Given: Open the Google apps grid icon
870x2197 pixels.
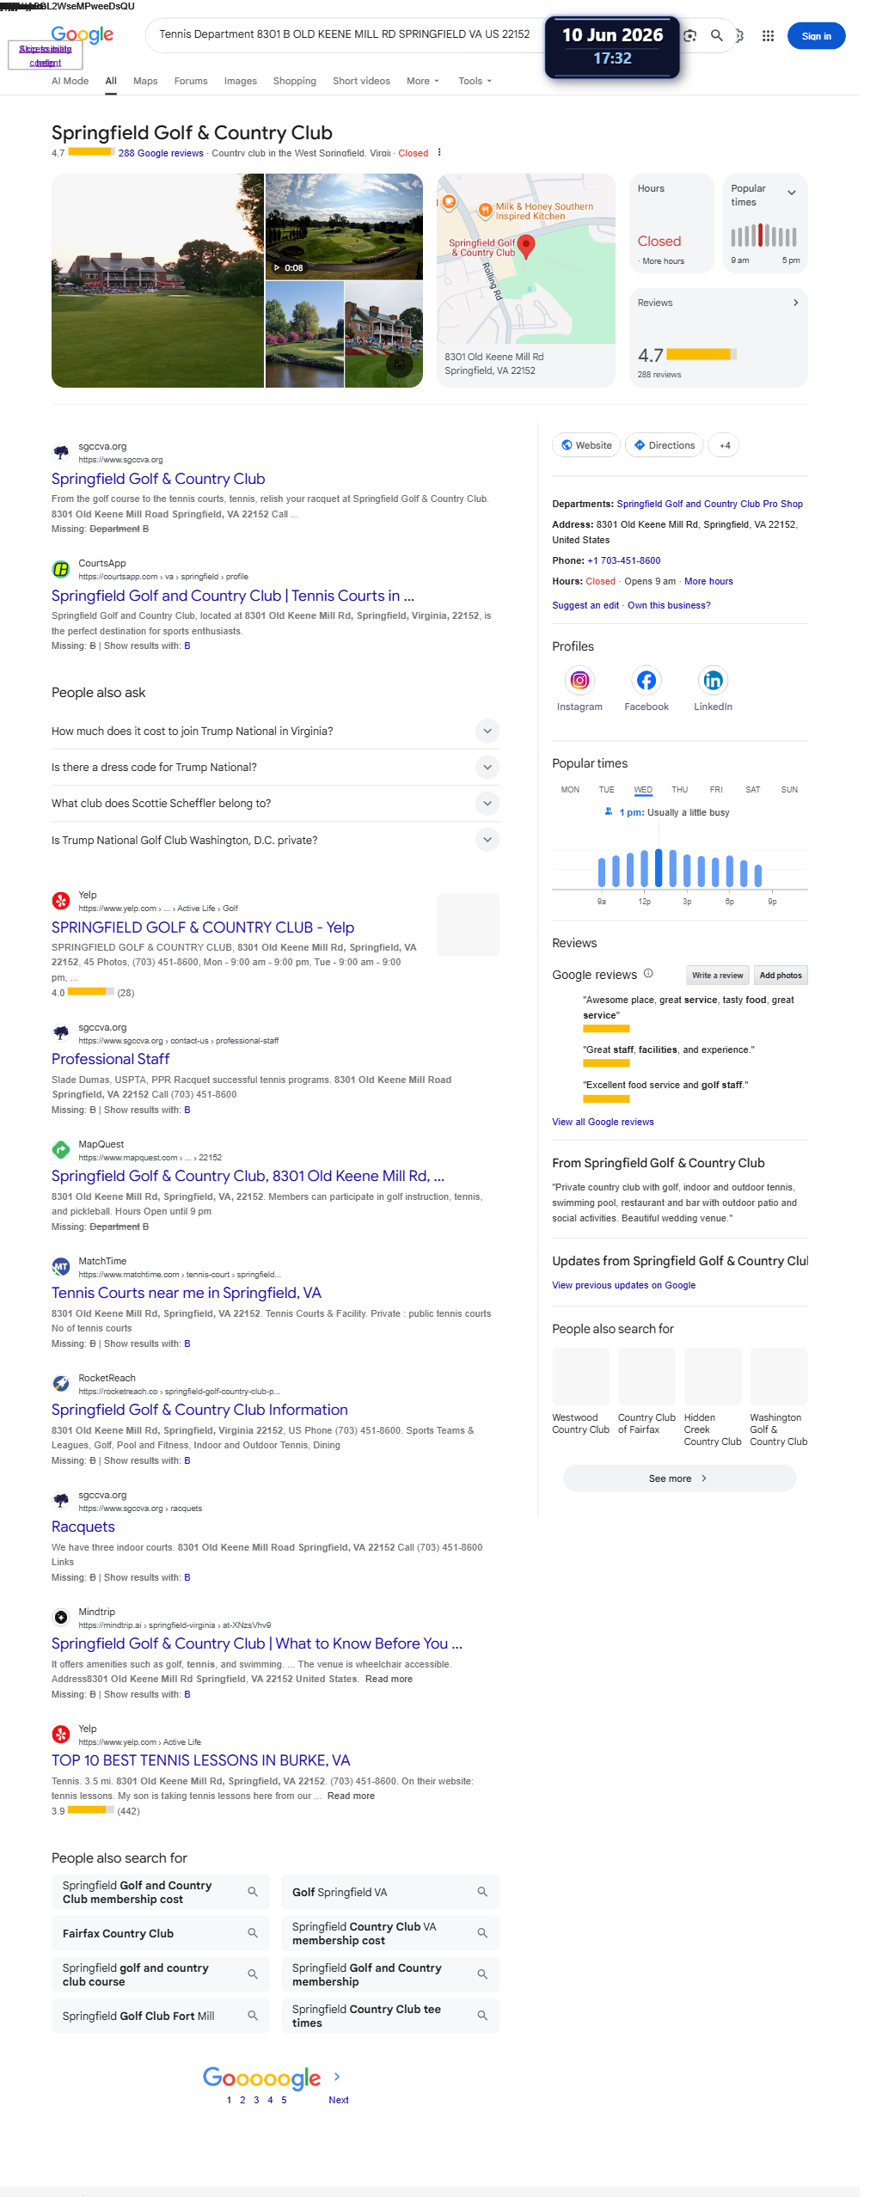Looking at the screenshot, I should [768, 36].
